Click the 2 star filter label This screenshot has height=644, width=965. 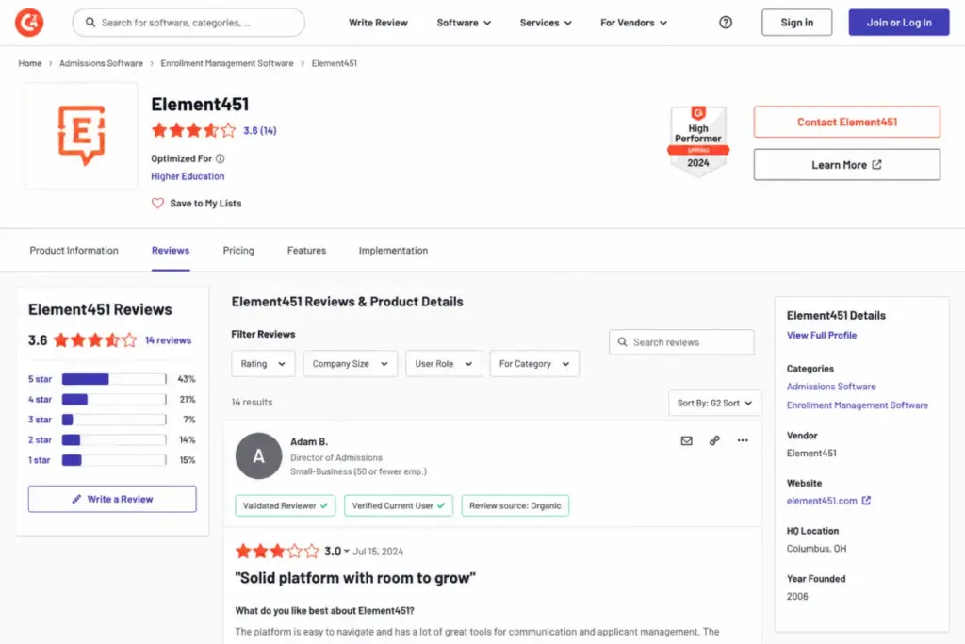click(40, 439)
